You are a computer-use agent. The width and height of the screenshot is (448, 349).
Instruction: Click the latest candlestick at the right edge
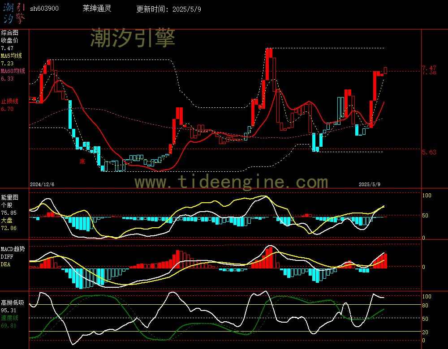[385, 71]
